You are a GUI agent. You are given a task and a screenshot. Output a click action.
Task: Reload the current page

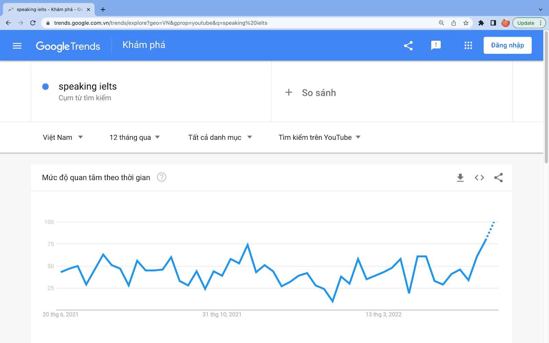click(33, 23)
